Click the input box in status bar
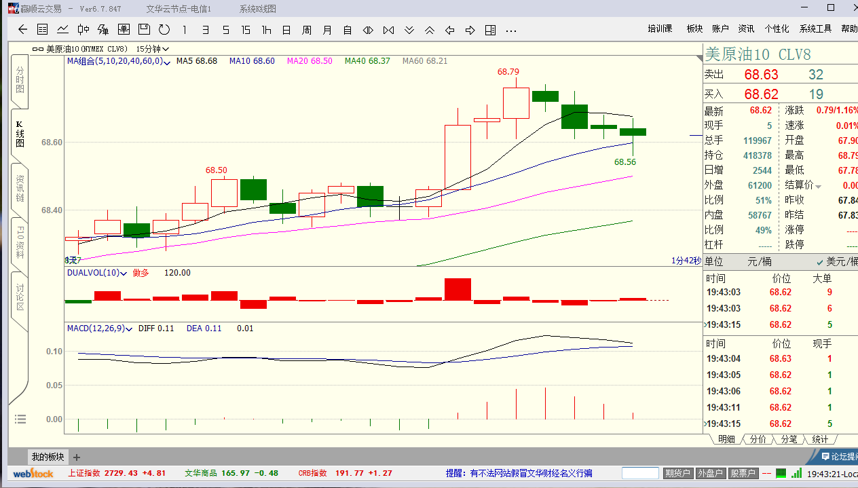This screenshot has width=858, height=488. tap(640, 473)
